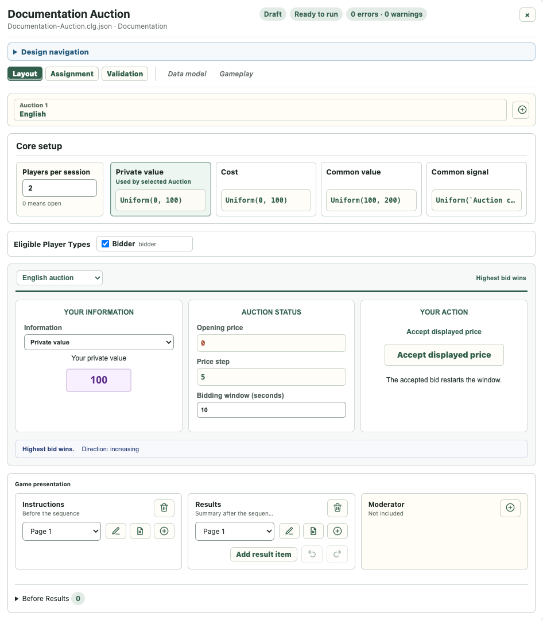Viewport: 543px width, 620px height.
Task: Click the Documentation-Auction.clg.json filename
Action: pyautogui.click(x=60, y=26)
